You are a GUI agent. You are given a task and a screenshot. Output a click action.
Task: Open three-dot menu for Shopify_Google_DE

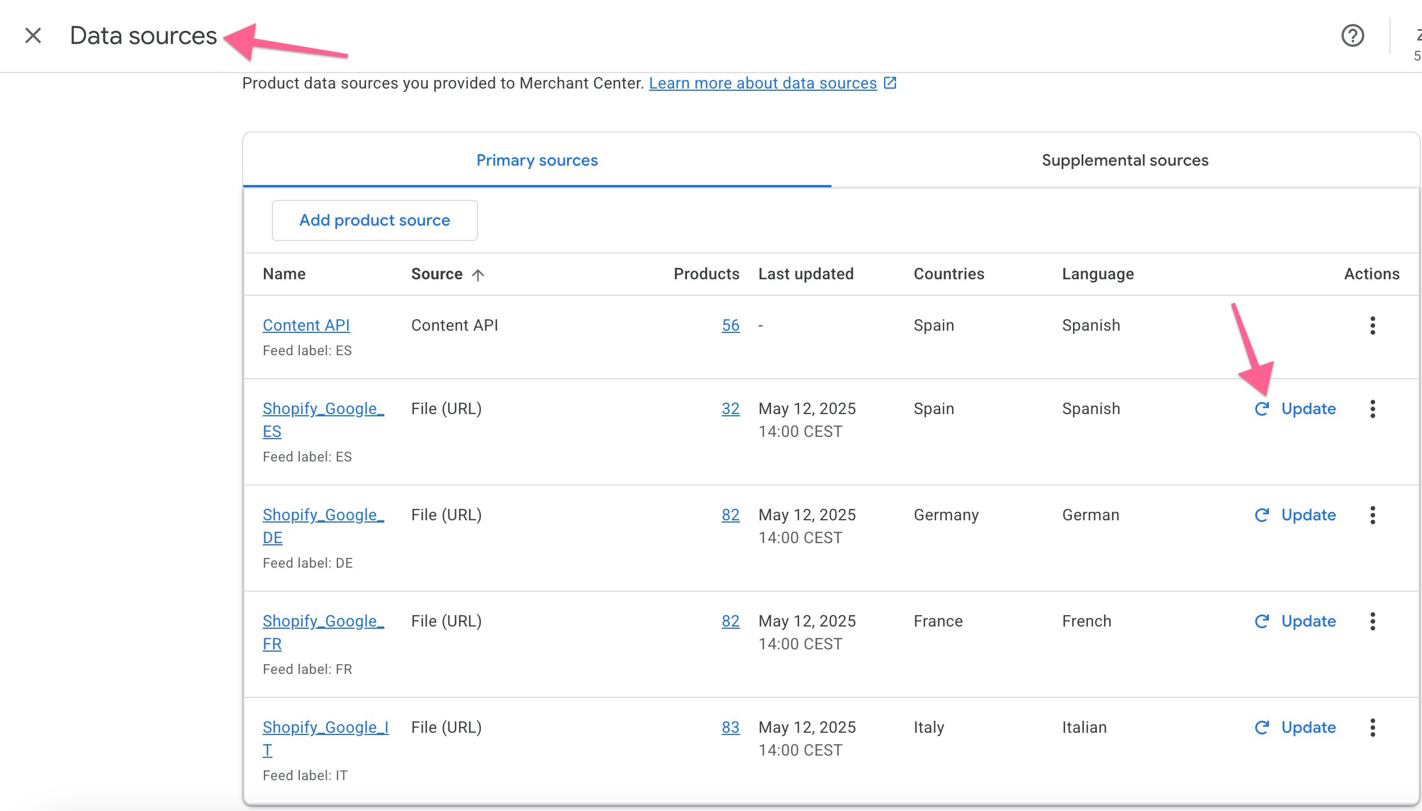point(1372,515)
